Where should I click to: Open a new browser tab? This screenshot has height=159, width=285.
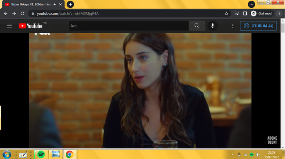[70, 5]
